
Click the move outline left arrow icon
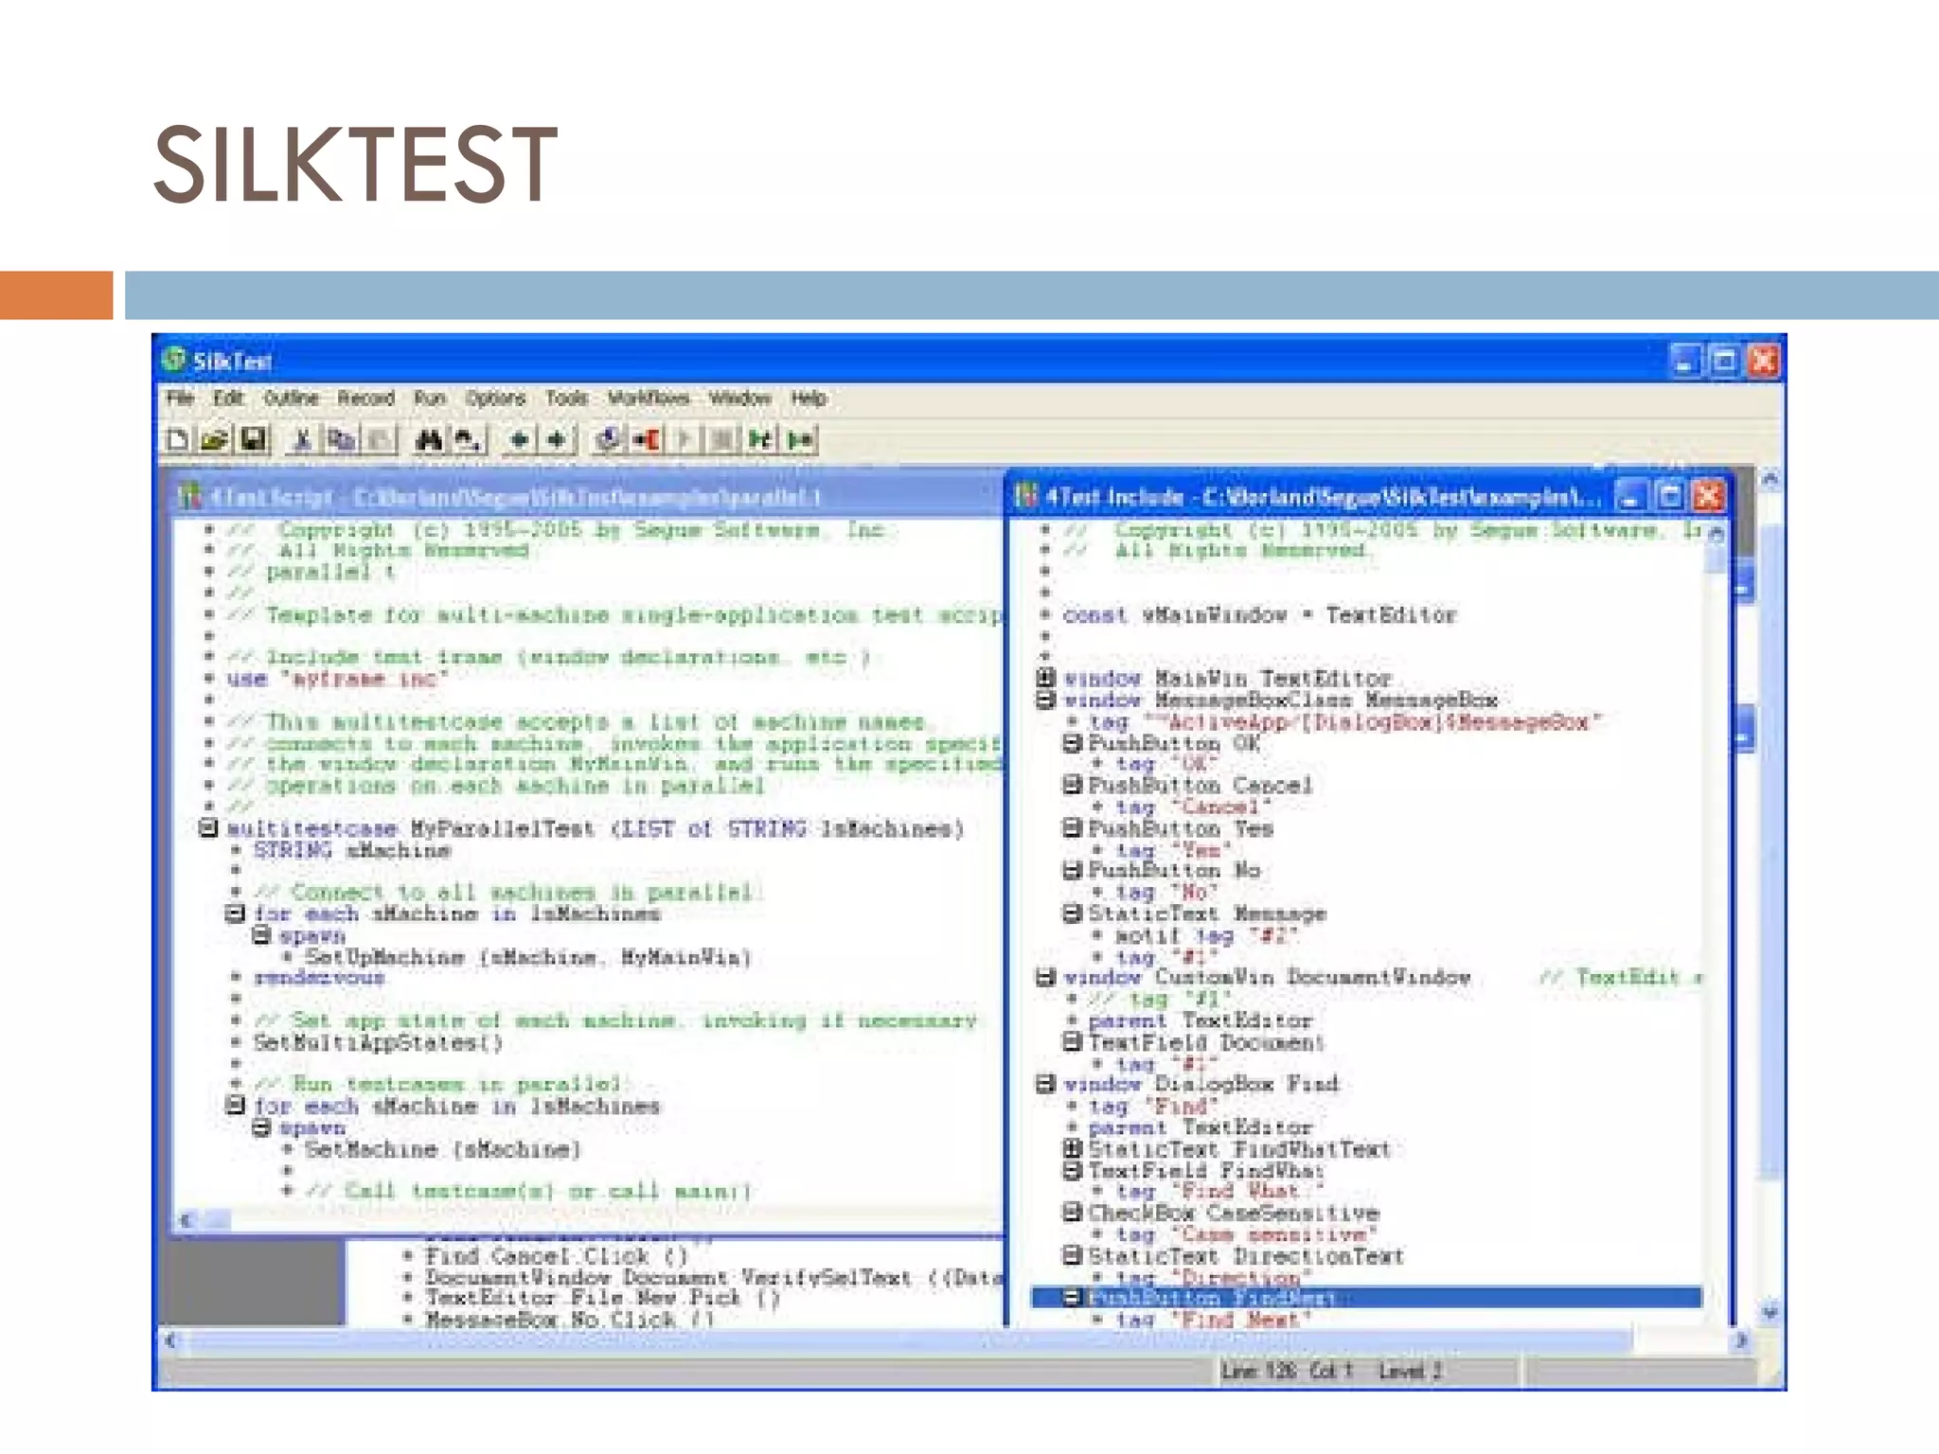(x=519, y=440)
